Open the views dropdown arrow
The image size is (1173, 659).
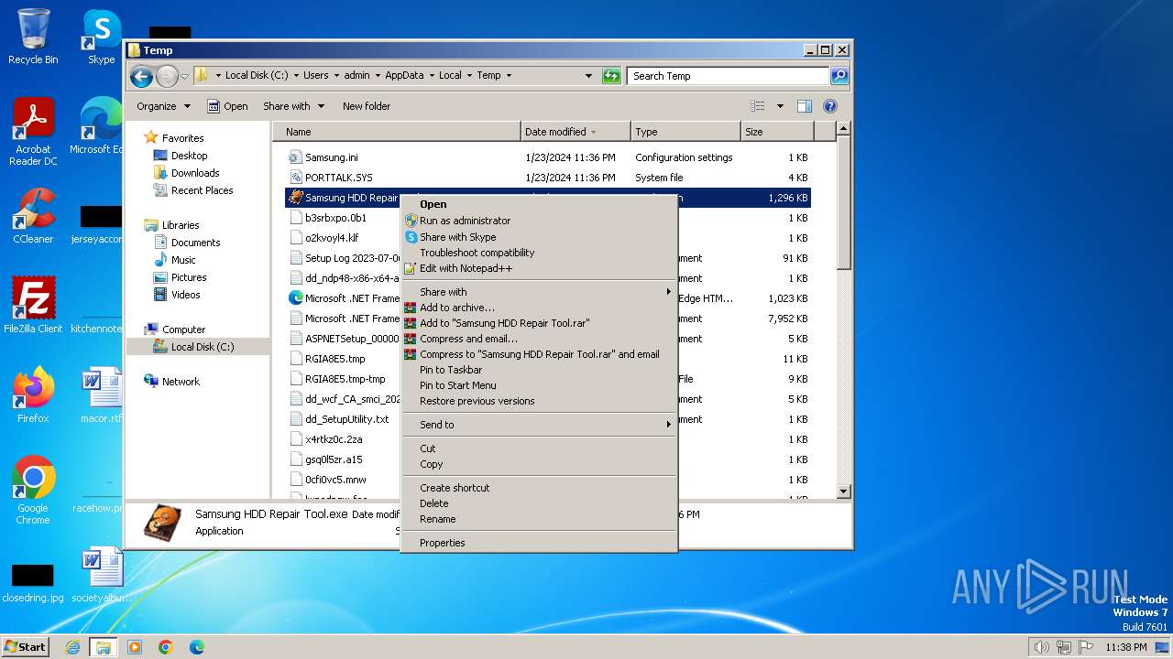780,106
